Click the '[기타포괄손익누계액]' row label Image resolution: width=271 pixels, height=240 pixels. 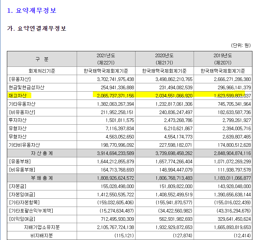pyautogui.click(x=31, y=211)
